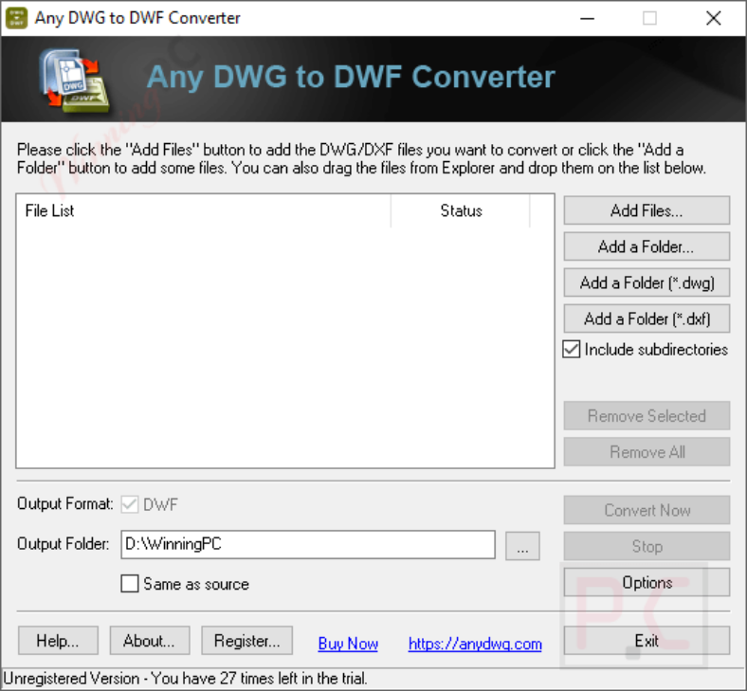Image resolution: width=747 pixels, height=691 pixels.
Task: Close the Any DWG to DWF Converter window
Action: point(713,18)
